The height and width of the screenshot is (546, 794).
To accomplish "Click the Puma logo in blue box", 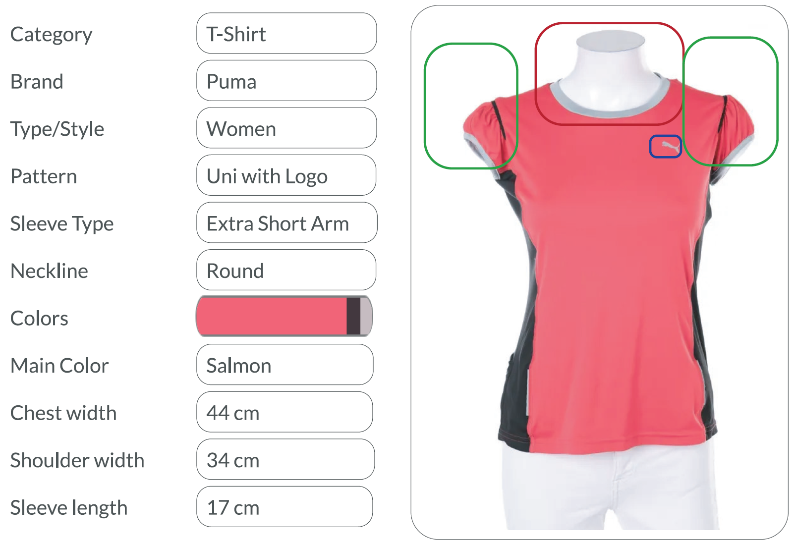I will [666, 147].
